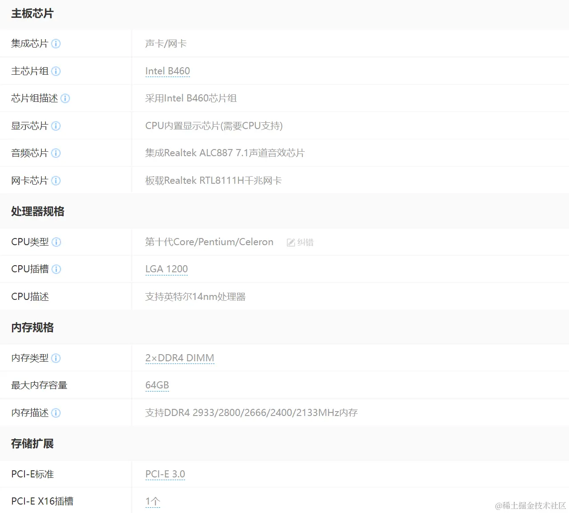
Task: Click CPU内置显示芯片(需要CPU支持) text
Action: click(214, 126)
